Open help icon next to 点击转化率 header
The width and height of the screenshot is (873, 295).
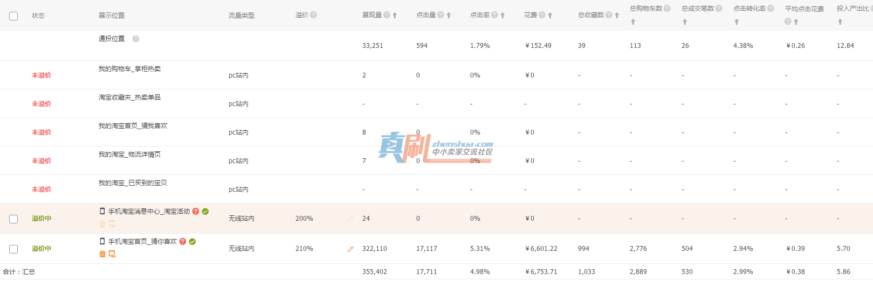point(771,9)
